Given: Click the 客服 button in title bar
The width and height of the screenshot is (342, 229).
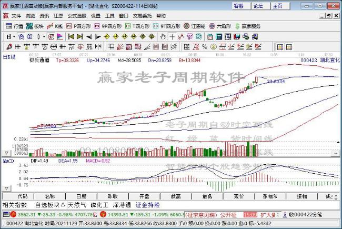Looking at the screenshot, I should pyautogui.click(x=239, y=6).
